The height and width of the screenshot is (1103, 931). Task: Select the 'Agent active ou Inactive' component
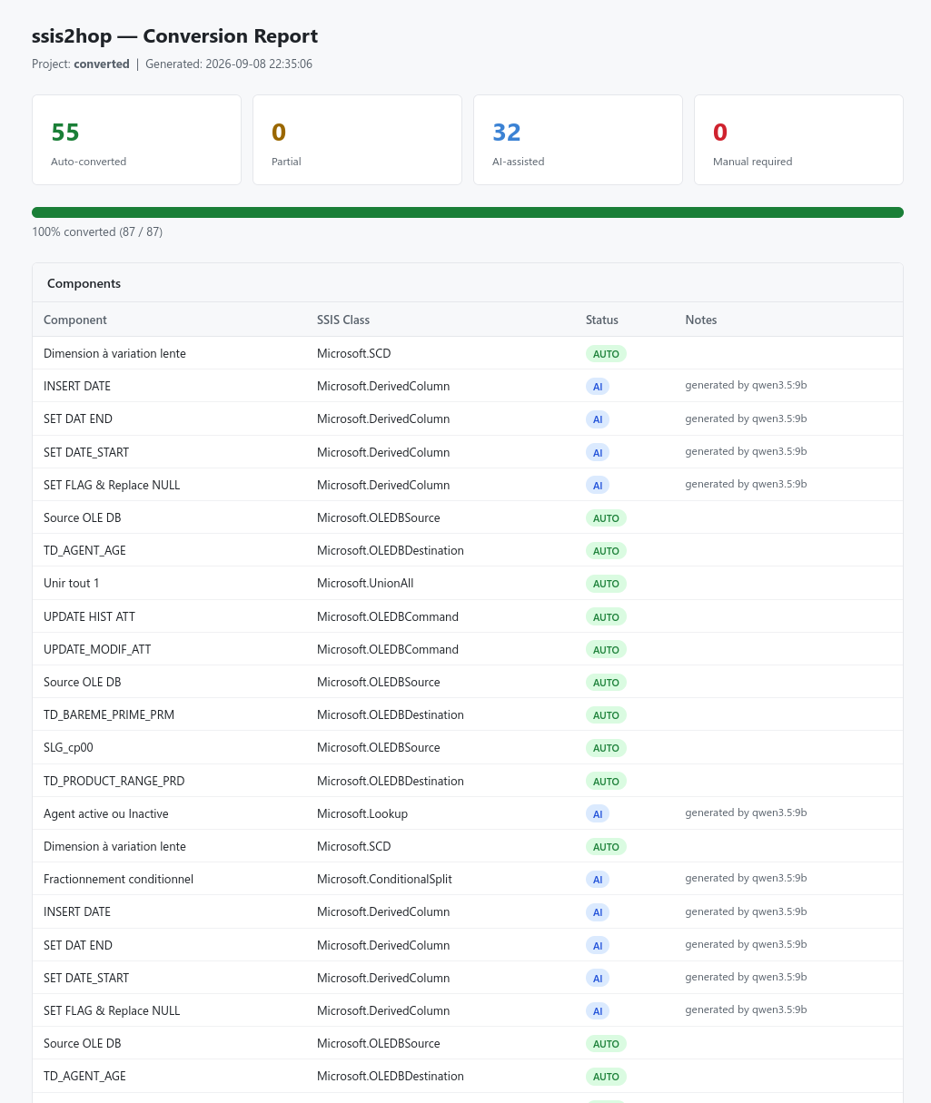105,813
